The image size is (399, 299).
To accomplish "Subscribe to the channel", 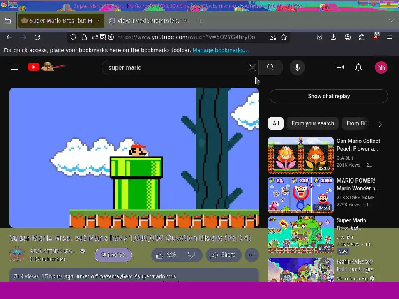I will [x=113, y=255].
